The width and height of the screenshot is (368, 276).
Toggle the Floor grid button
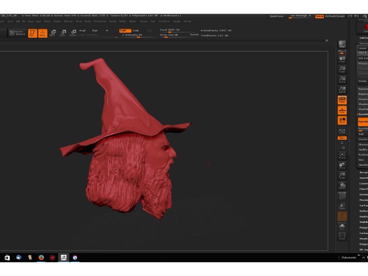[x=342, y=110]
